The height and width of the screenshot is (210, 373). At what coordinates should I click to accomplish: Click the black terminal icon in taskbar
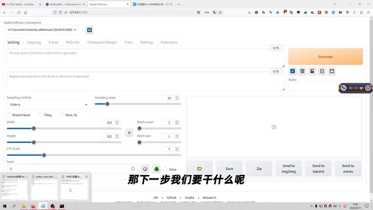(62, 206)
